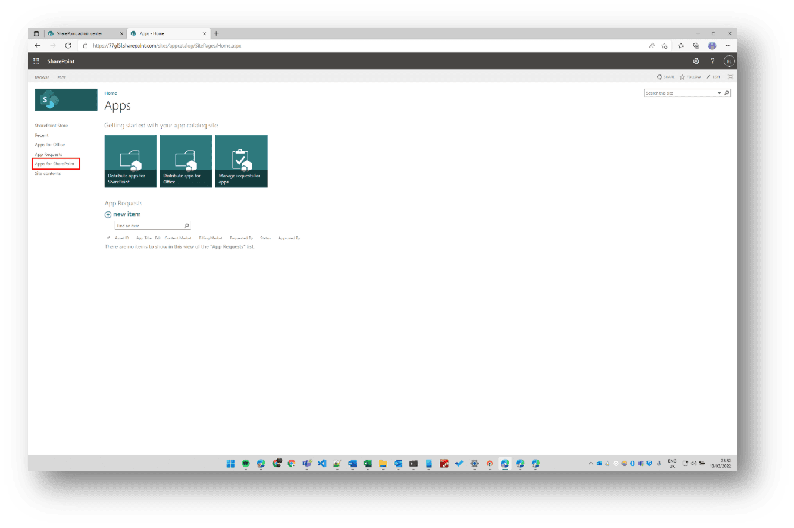794x528 pixels.
Task: Add a new item to App Requests
Action: [x=123, y=214]
